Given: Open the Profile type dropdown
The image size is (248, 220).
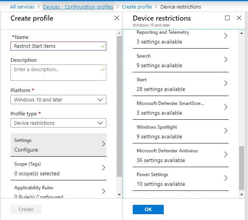Looking at the screenshot, I should point(58,123).
